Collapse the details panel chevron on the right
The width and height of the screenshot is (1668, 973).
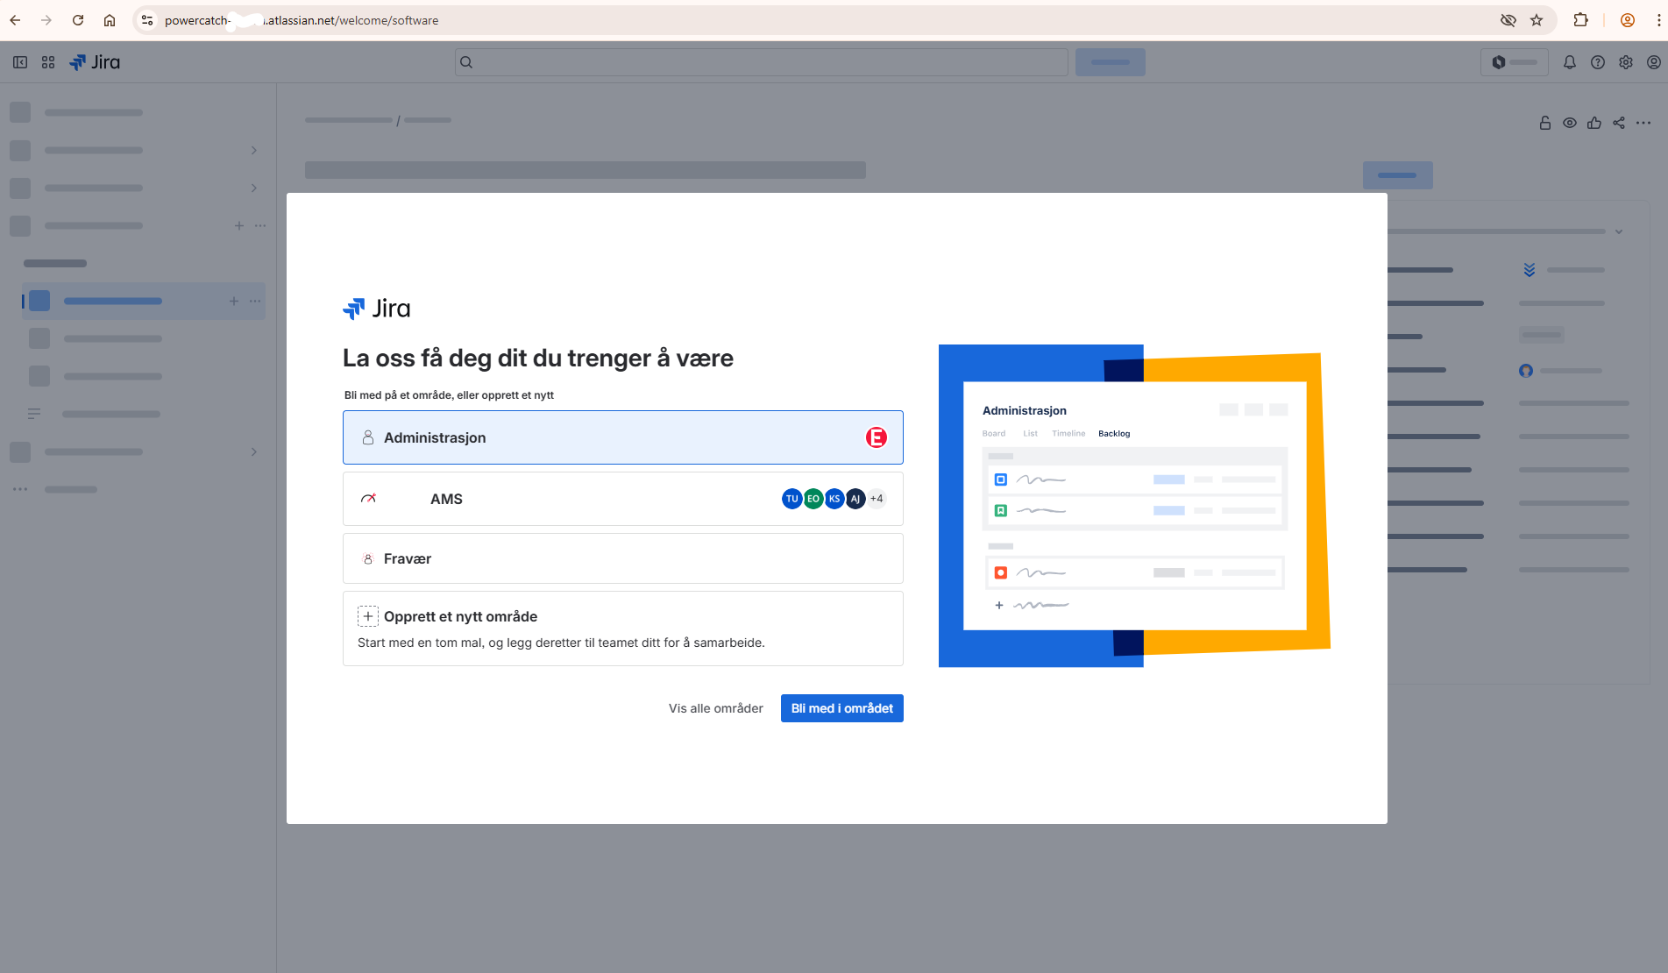pyautogui.click(x=1619, y=231)
